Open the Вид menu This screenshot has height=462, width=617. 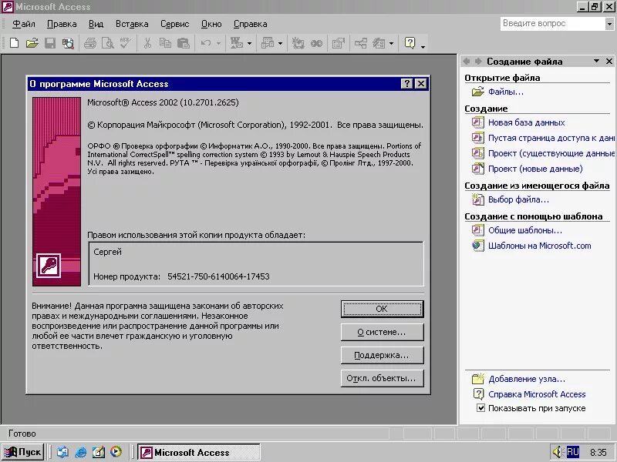coord(96,24)
